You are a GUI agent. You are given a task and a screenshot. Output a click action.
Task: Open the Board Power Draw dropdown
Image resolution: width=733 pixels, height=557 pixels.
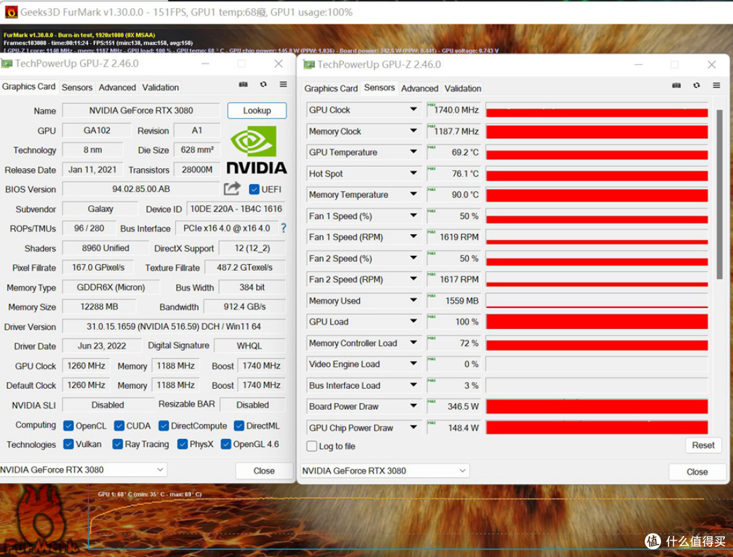point(413,406)
